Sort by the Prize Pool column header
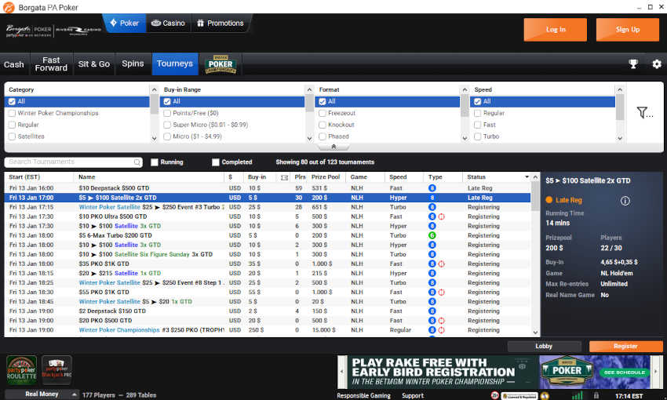The height and width of the screenshot is (400, 667). [326, 177]
